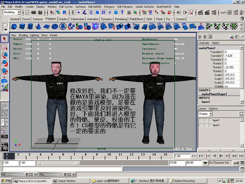Open the shelf trash can icon

click(242, 19)
